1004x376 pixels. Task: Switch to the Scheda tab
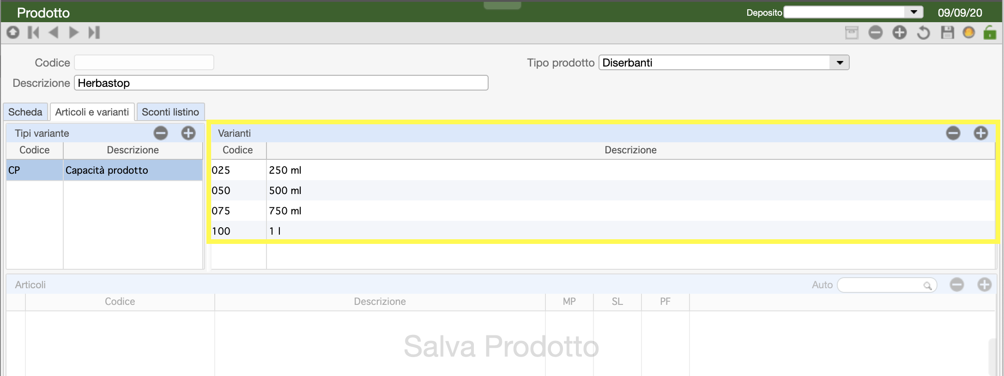(x=25, y=112)
